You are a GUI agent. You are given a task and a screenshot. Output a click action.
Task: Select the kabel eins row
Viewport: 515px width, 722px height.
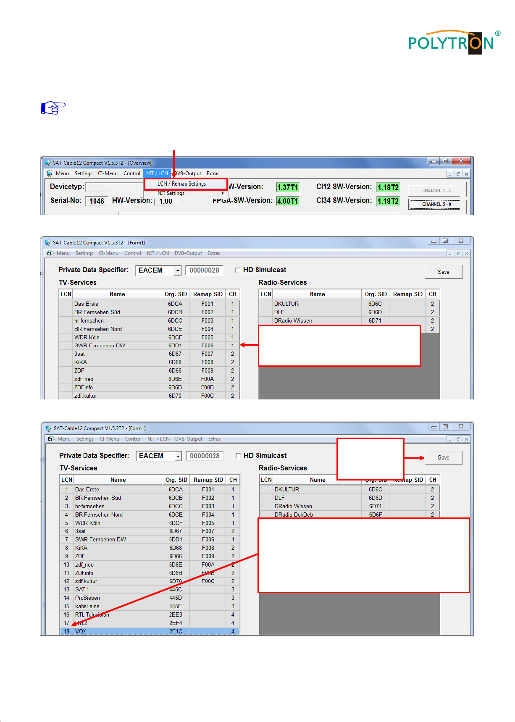(x=150, y=606)
